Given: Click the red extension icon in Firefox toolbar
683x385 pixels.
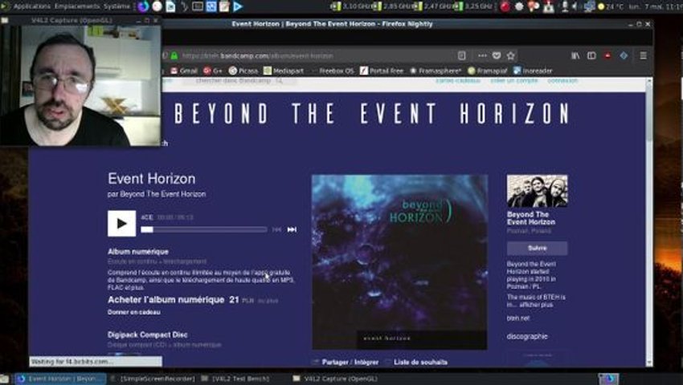Looking at the screenshot, I should click(607, 55).
